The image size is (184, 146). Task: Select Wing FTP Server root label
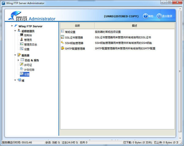[x=30, y=26]
